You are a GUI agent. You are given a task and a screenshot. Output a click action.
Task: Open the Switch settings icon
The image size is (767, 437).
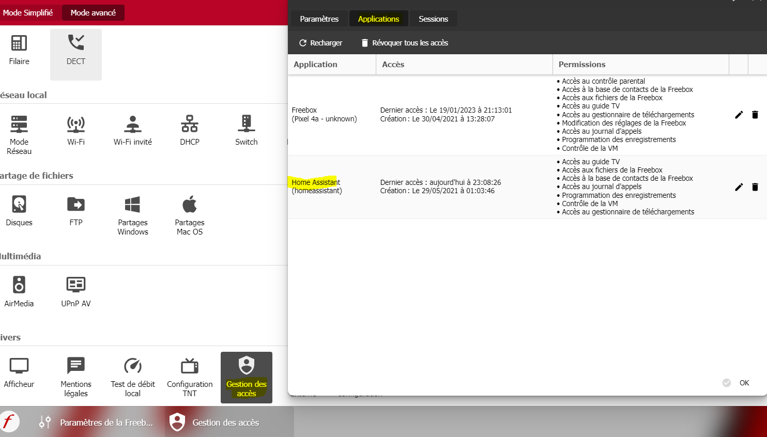[x=247, y=131]
